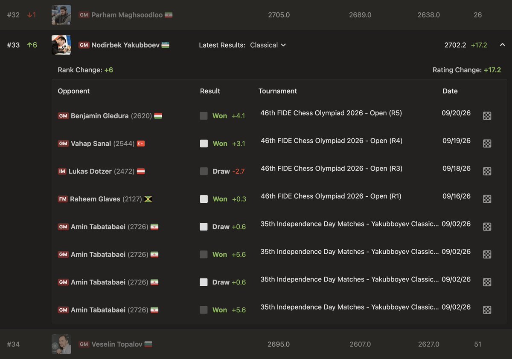512x359 pixels.
Task: Sort by the Opponent column header
Action: tap(74, 91)
